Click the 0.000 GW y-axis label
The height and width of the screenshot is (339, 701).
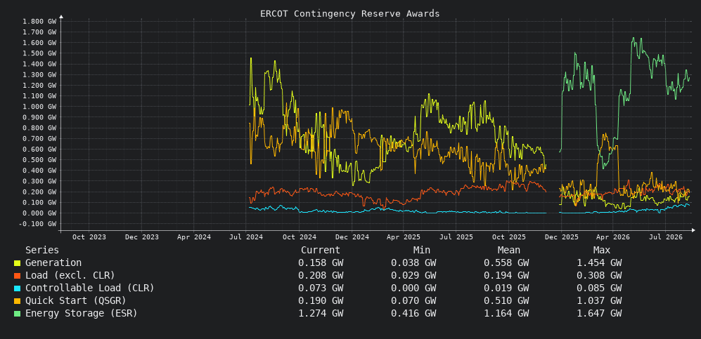39,213
